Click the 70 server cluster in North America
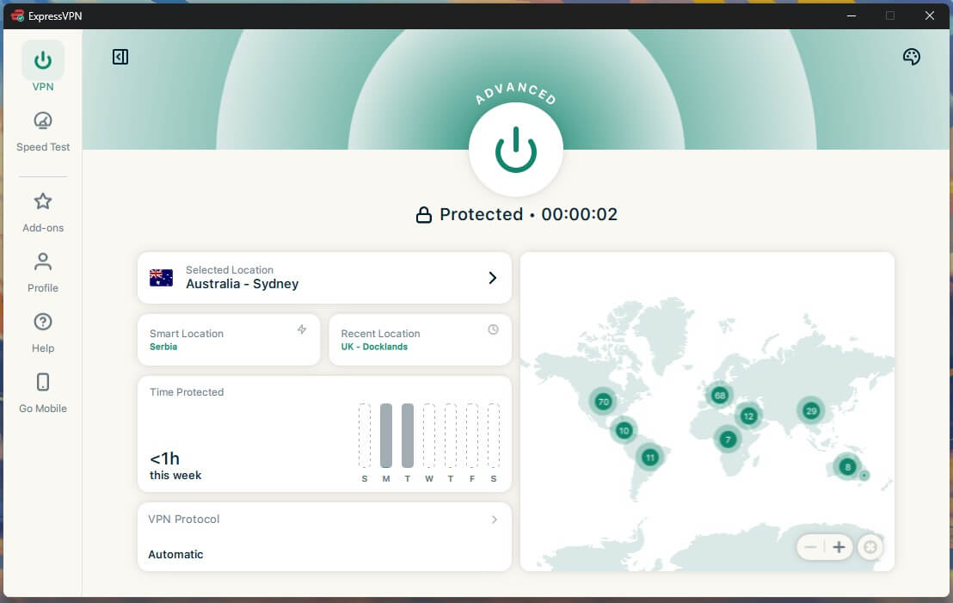Viewport: 953px width, 603px height. click(603, 401)
